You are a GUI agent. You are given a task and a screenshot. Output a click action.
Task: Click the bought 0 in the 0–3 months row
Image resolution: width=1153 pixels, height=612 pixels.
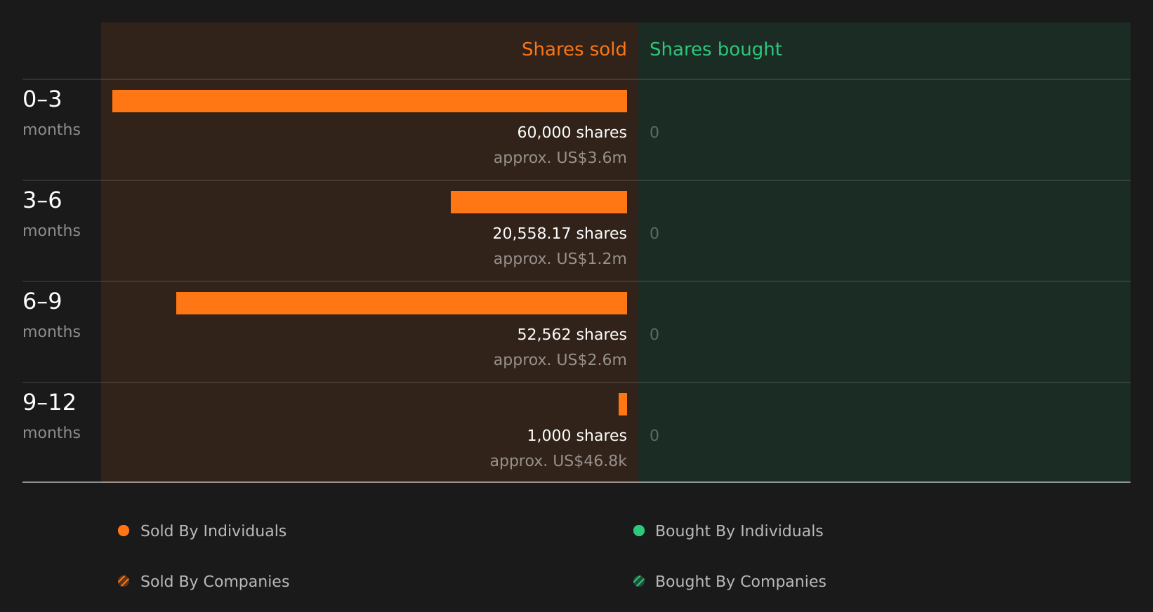click(654, 132)
